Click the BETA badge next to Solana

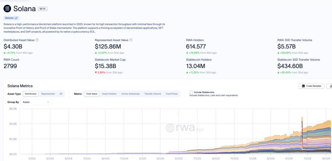[x=42, y=9]
